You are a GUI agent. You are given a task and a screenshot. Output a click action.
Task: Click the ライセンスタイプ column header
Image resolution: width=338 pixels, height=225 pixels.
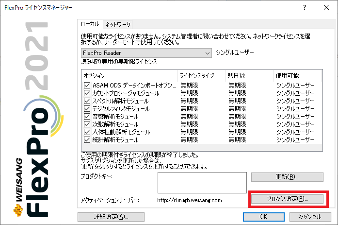(x=202, y=76)
